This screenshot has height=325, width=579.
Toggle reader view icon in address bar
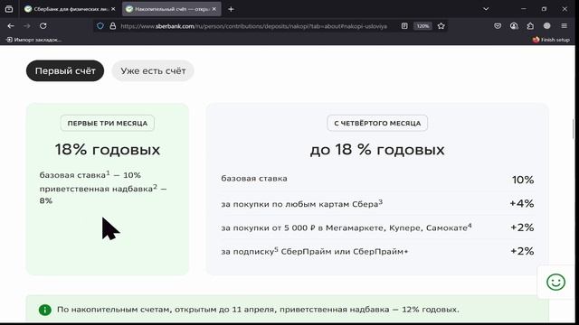coord(404,26)
